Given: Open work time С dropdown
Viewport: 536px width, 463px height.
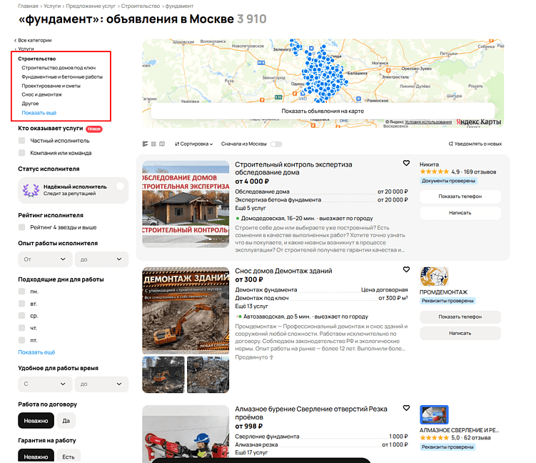Looking at the screenshot, I should coord(45,384).
